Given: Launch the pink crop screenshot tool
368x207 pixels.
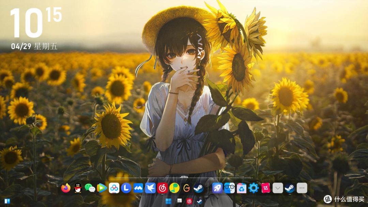Looking at the screenshot, I should coord(266,188).
